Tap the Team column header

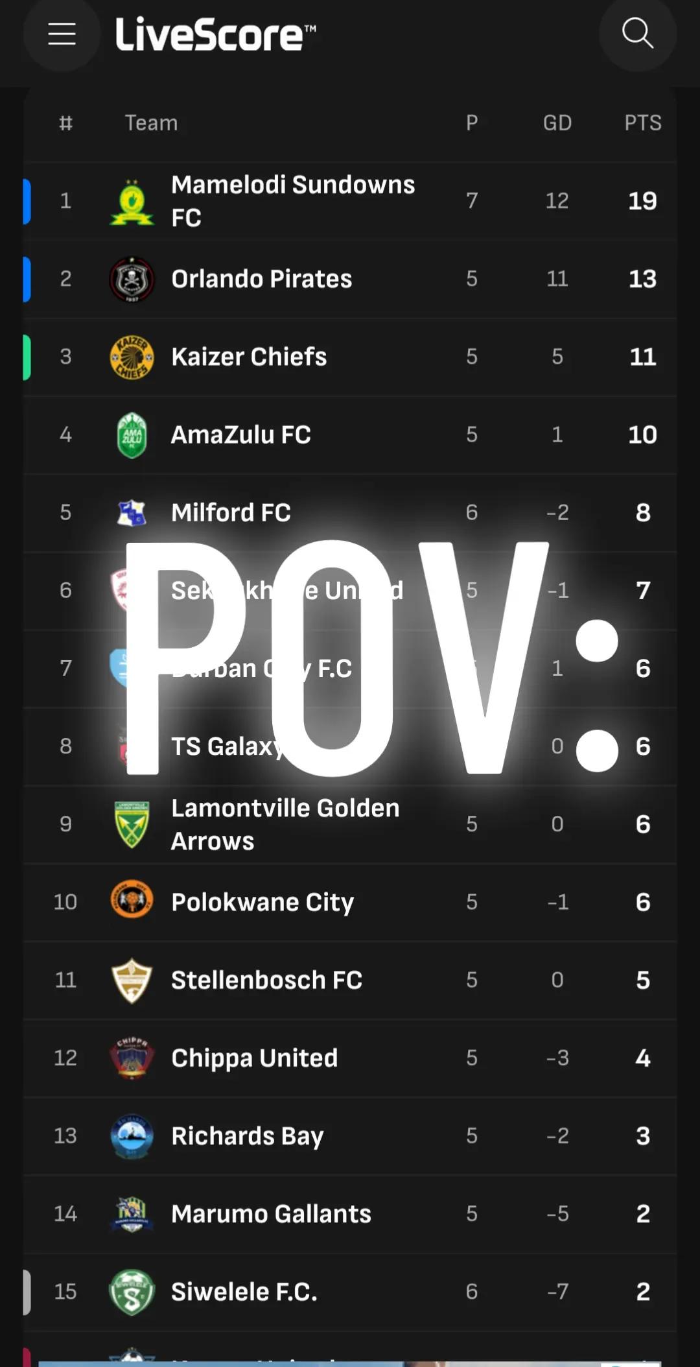tap(151, 123)
